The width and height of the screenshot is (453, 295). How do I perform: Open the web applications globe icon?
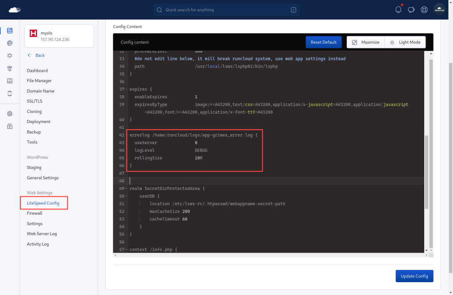point(10,43)
